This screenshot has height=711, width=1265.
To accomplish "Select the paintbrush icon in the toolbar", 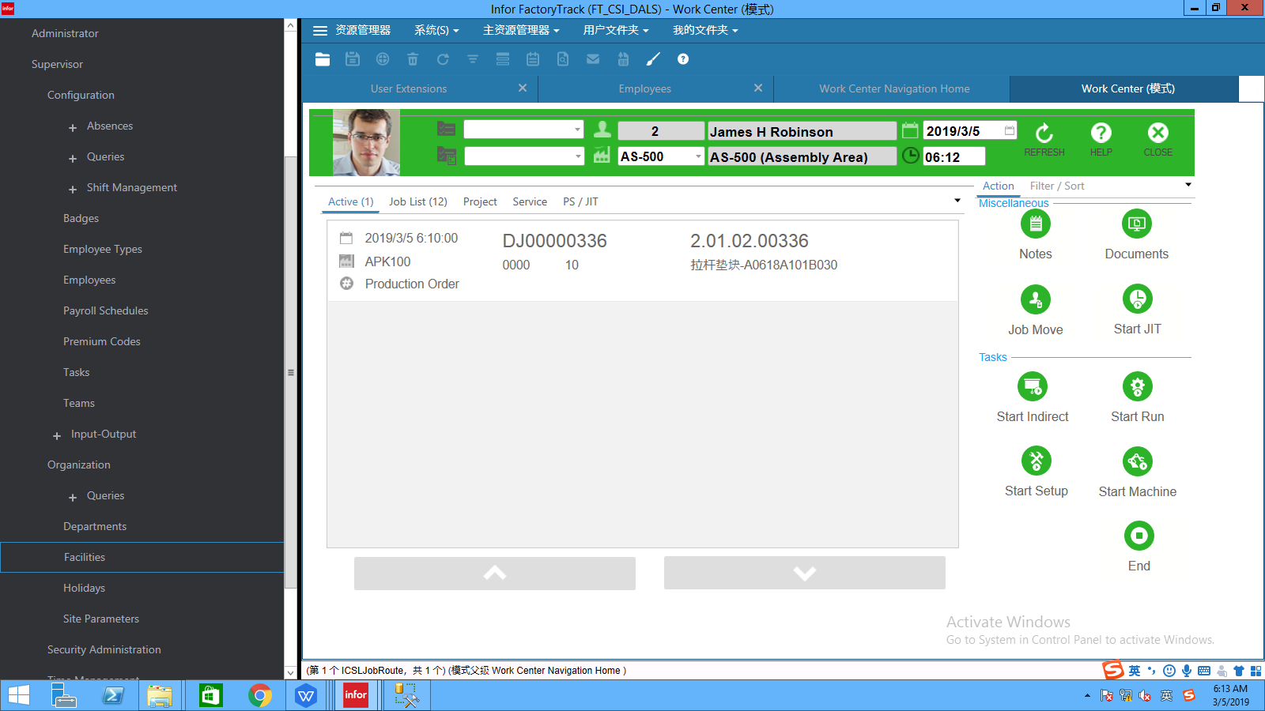I will (x=653, y=59).
